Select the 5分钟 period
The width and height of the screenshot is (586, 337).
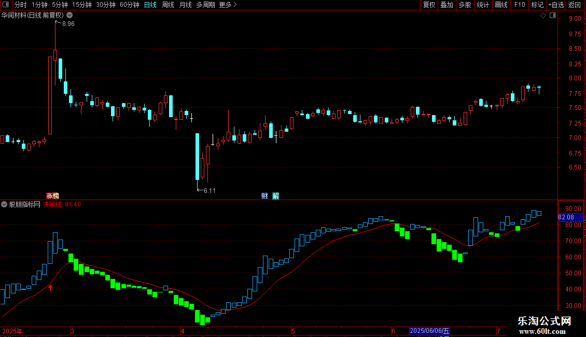[60, 5]
